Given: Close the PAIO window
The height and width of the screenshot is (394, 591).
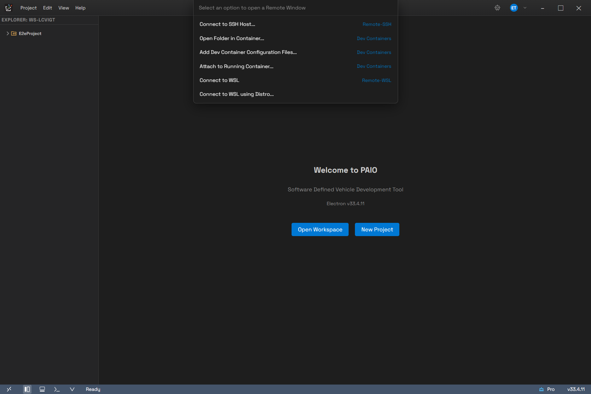Looking at the screenshot, I should [x=579, y=8].
